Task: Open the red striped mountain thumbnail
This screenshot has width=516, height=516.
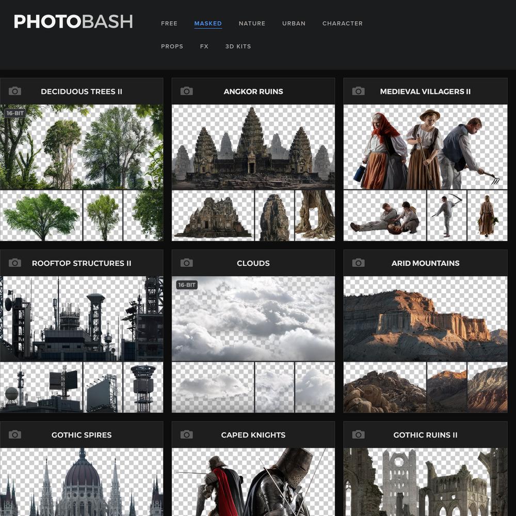Action: (488, 388)
